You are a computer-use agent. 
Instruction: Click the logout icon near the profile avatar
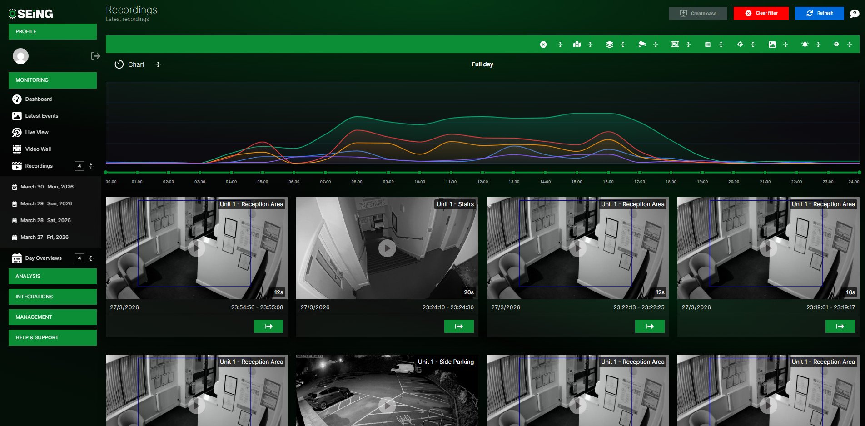coord(95,56)
